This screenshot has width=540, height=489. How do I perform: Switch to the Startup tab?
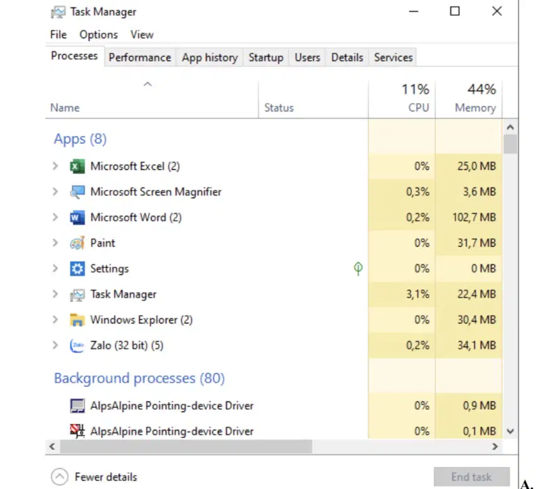pyautogui.click(x=266, y=57)
